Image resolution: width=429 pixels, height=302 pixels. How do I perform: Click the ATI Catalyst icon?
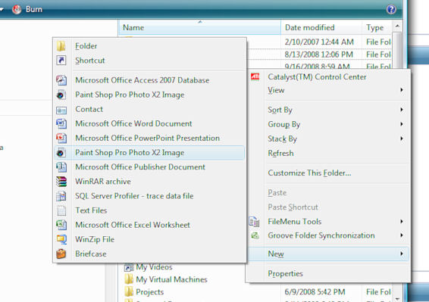(255, 76)
